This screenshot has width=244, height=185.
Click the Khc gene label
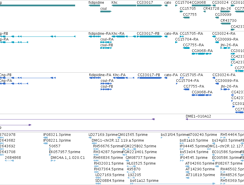[114, 3]
